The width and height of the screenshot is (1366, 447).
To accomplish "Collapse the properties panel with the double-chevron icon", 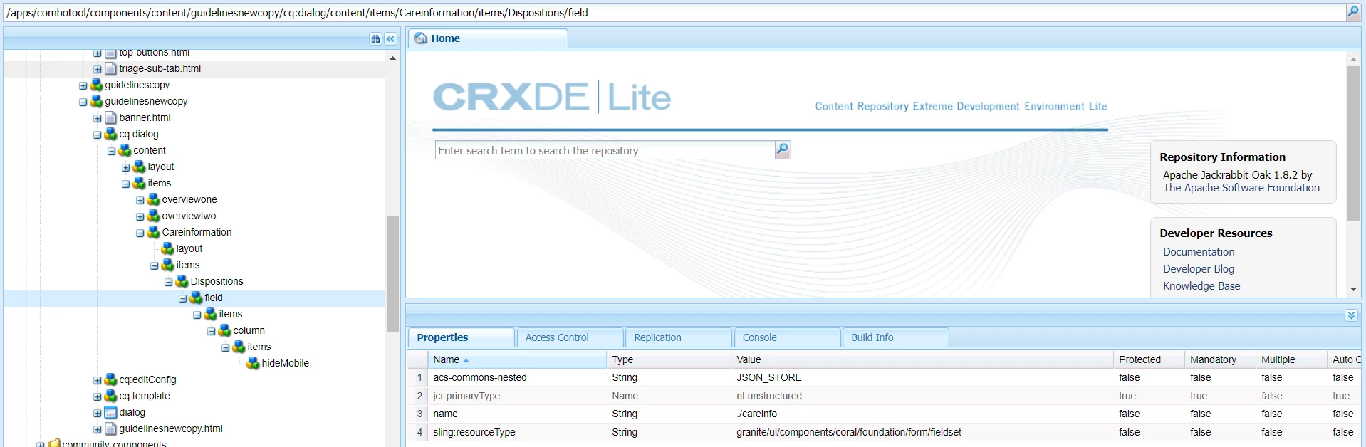I will [1351, 315].
